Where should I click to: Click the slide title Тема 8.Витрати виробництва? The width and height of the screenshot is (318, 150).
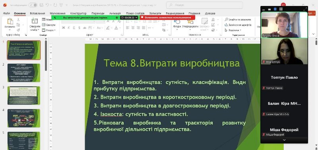[172, 63]
